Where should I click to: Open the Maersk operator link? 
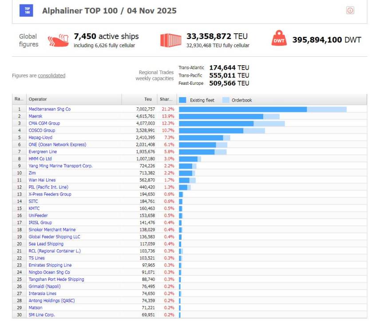(x=36, y=116)
